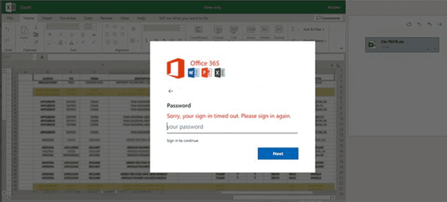Viewport: 447px width, 202px height.
Task: Click the Undo arrow in the Excel ribbon
Action: pyautogui.click(x=8, y=30)
